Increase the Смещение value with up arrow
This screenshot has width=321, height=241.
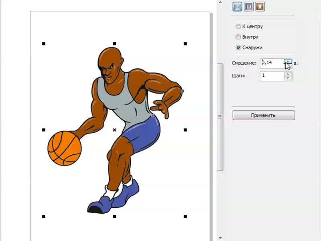click(x=288, y=61)
